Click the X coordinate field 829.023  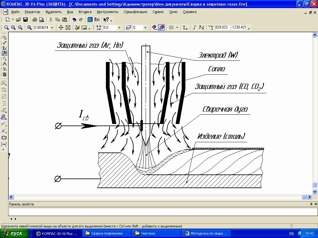[222, 27]
